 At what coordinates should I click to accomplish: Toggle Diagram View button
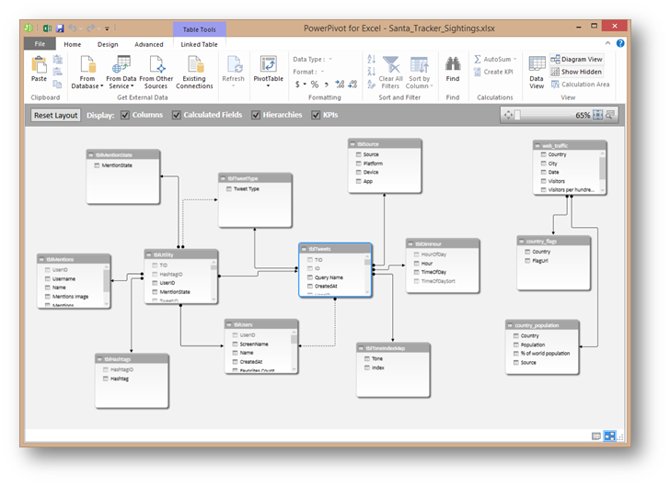tap(576, 60)
